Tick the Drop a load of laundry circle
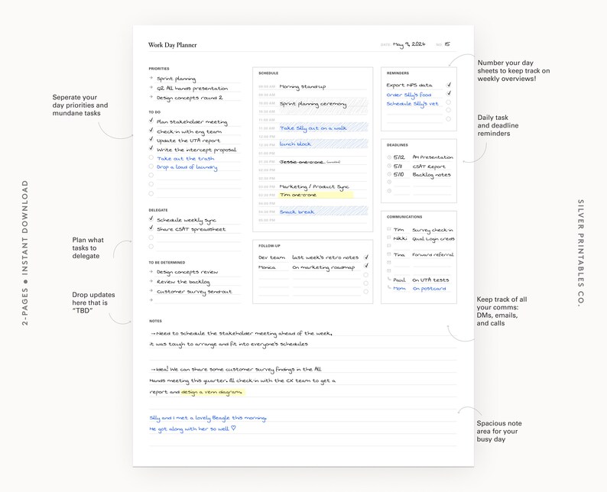The image size is (607, 492). click(x=151, y=167)
